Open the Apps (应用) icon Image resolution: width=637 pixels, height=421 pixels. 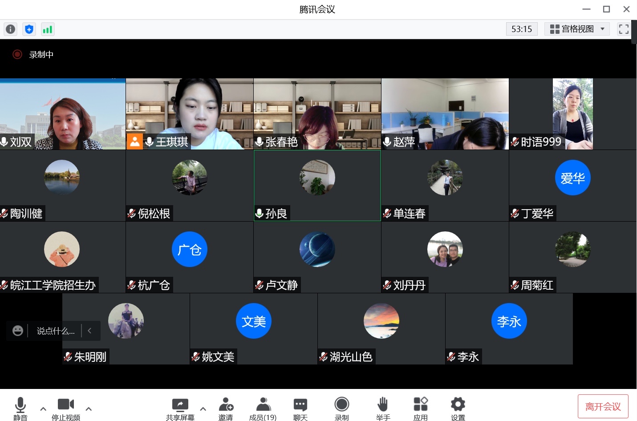click(x=420, y=408)
